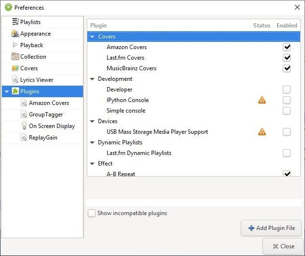The image size is (305, 256).
Task: Click the On Screen Display lightbulb icon
Action: (24, 126)
